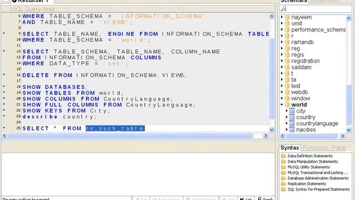
Task: Click the MySQL Utility Statements folder icon
Action: click(x=283, y=167)
